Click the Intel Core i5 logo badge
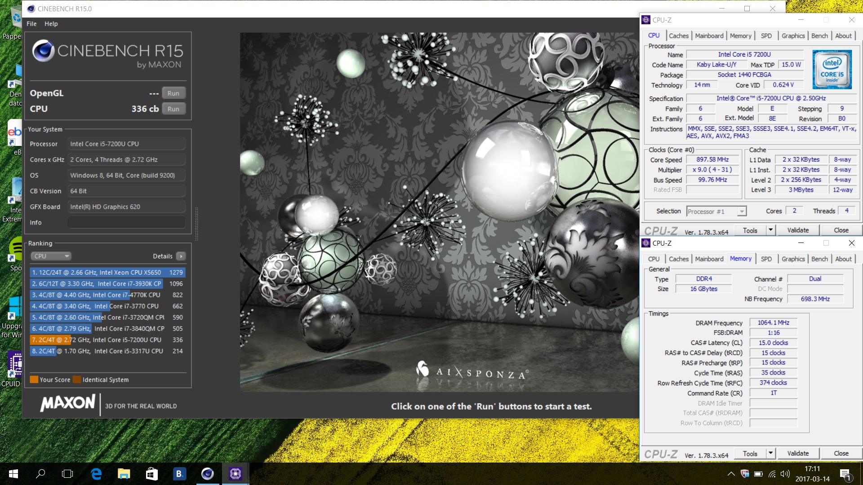This screenshot has height=485, width=863. (832, 70)
